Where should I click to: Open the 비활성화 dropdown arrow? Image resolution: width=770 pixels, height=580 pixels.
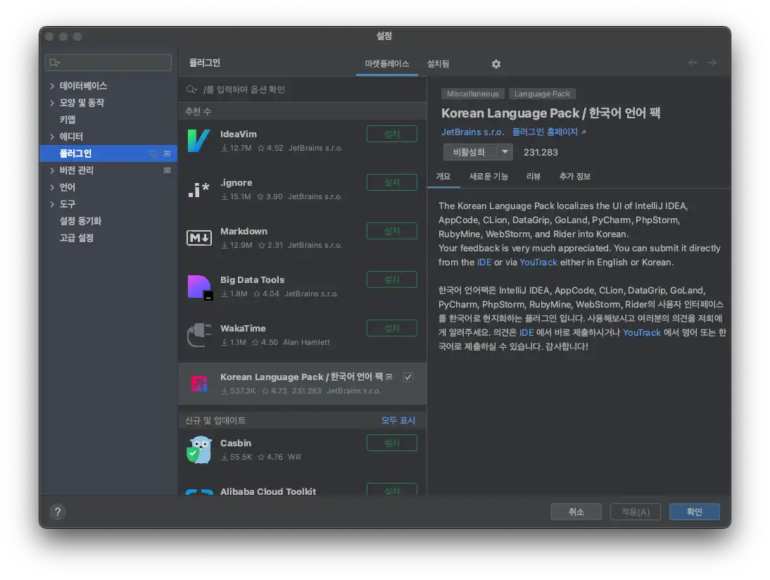[x=505, y=152]
